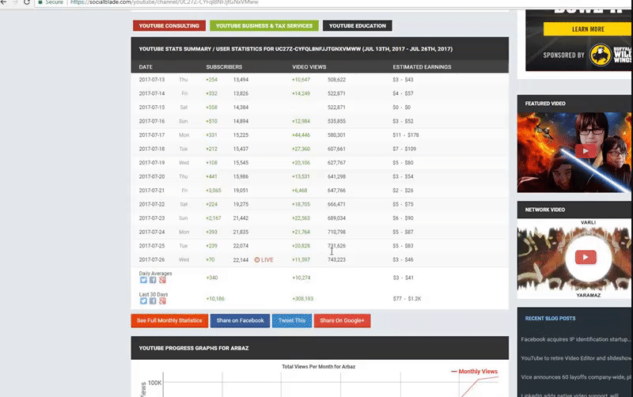
Task: Click the Google+ icon under Last 30 Days
Action: click(162, 301)
